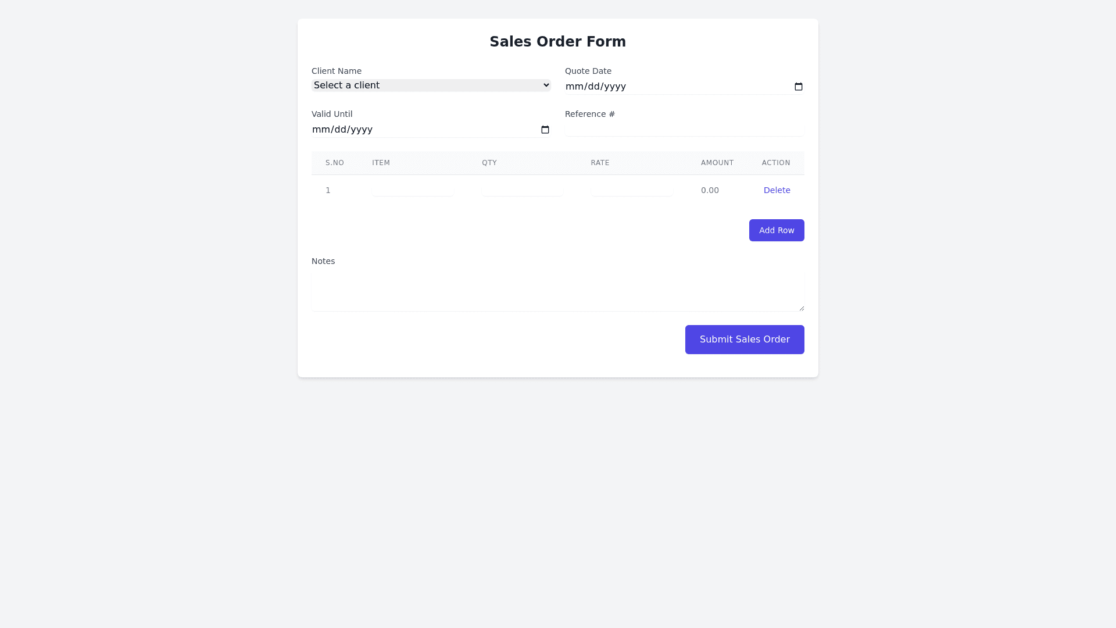Open the Client Name dropdown
Image resolution: width=1116 pixels, height=628 pixels.
(x=431, y=85)
